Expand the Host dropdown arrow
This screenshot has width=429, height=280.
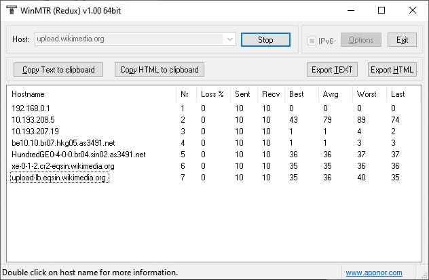(x=229, y=40)
